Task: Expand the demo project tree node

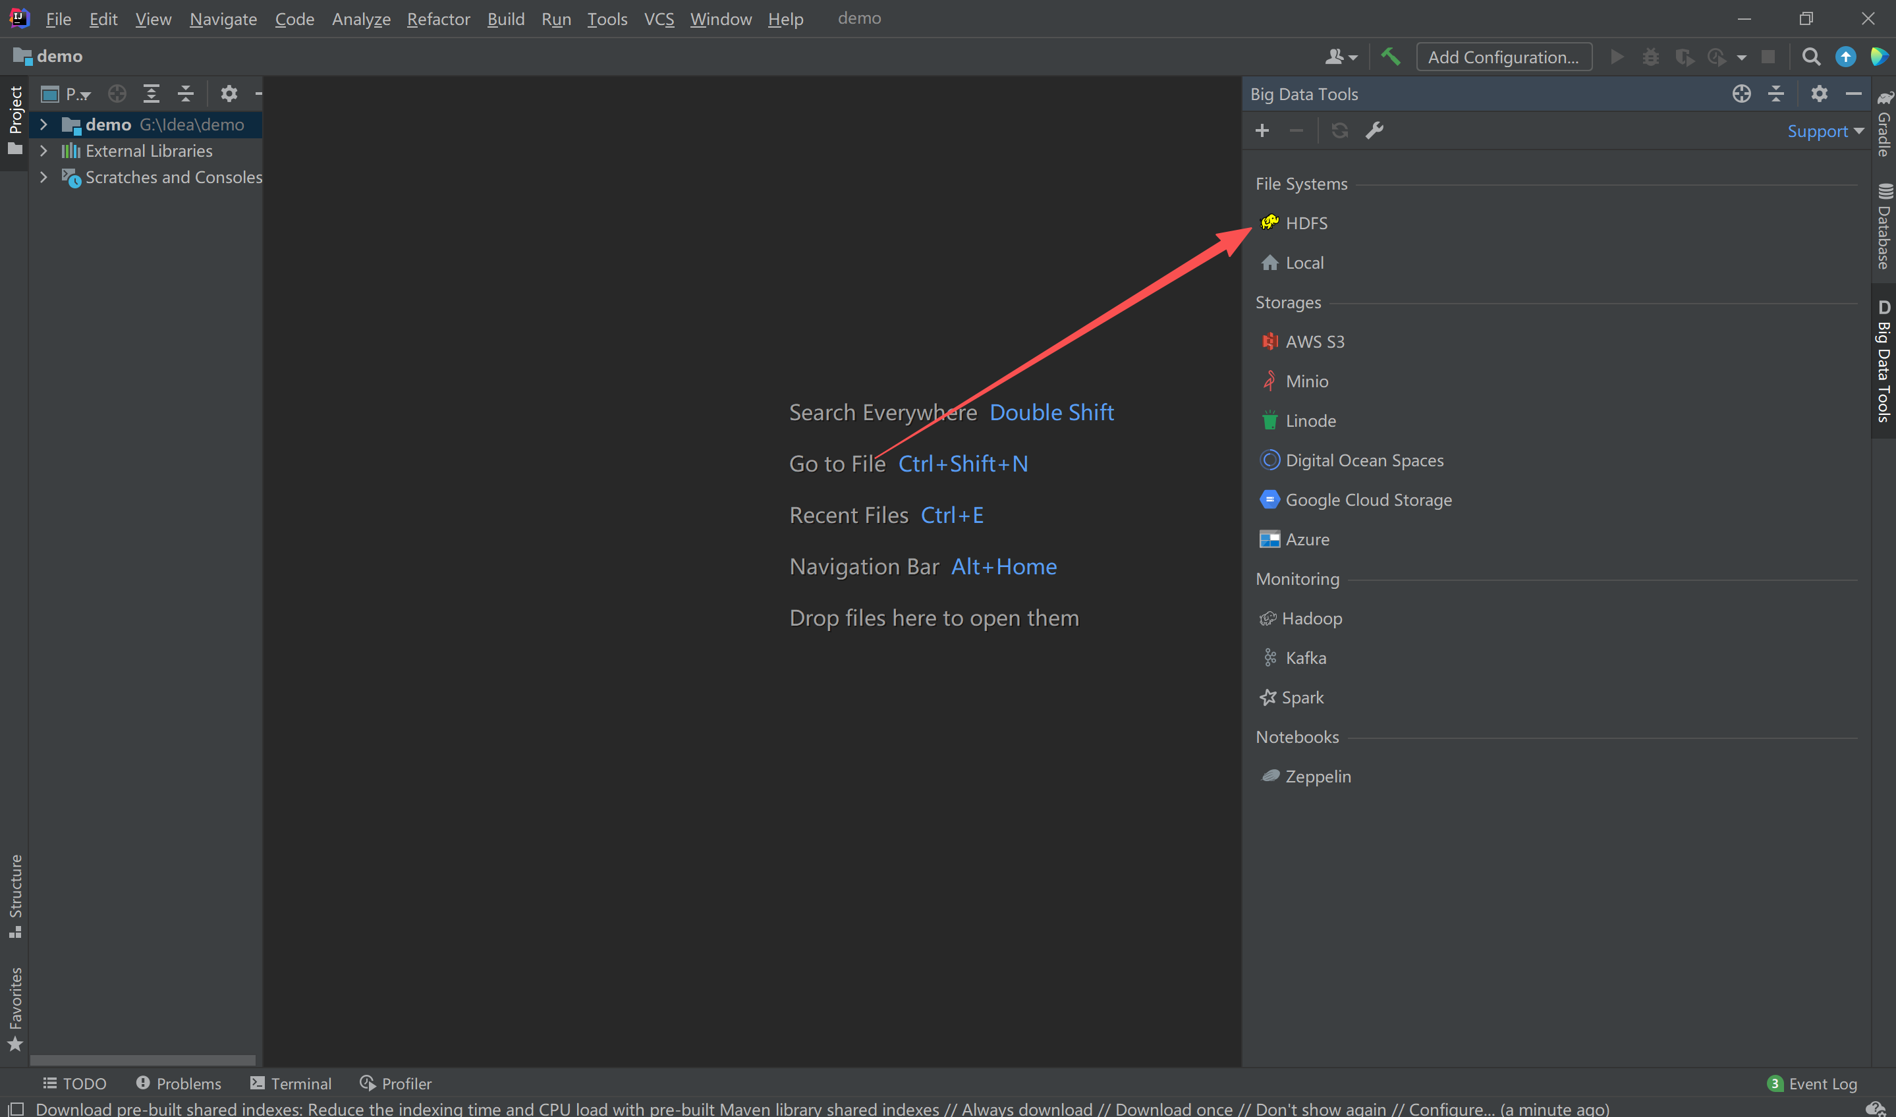Action: coord(43,124)
